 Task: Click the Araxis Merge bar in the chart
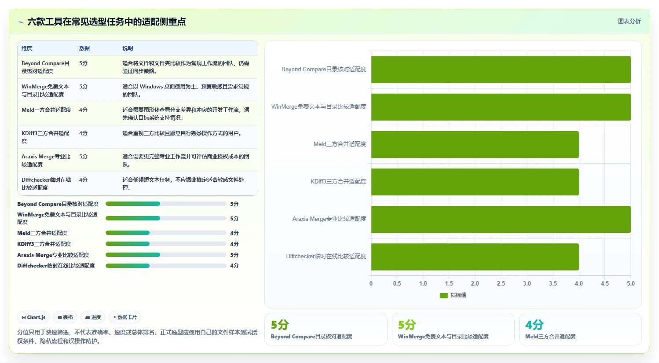[x=501, y=219]
